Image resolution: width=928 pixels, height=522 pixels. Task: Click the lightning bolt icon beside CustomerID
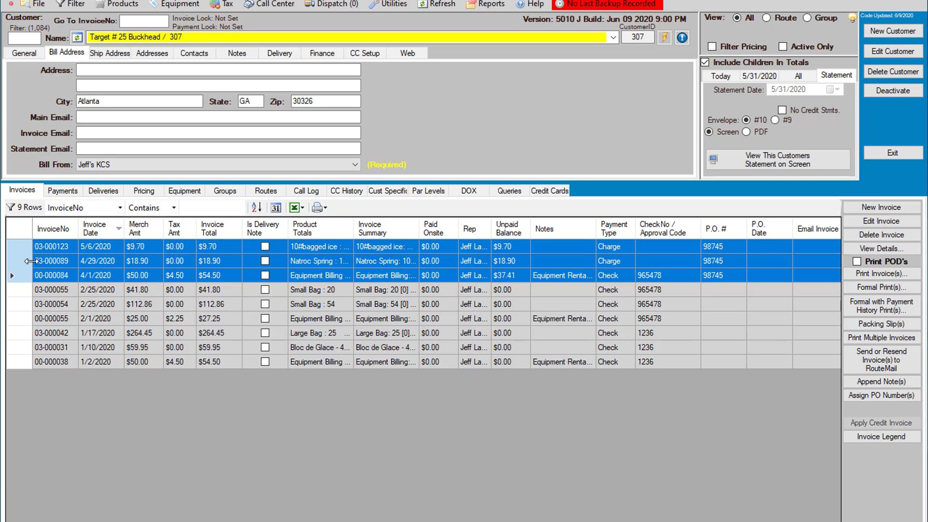tap(665, 37)
